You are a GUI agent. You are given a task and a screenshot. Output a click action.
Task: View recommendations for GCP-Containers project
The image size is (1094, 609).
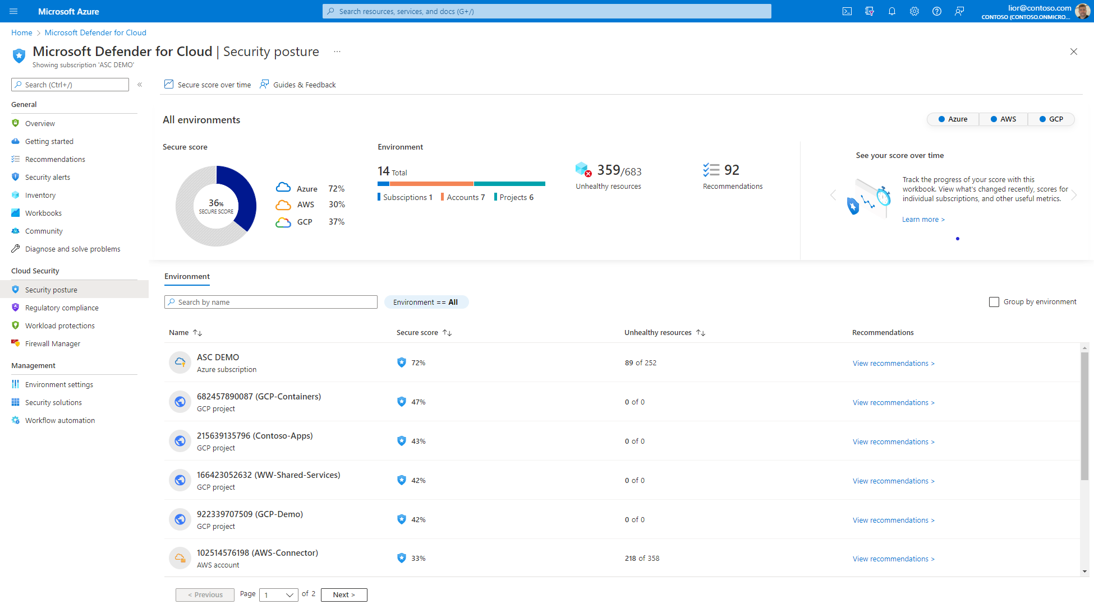[894, 402]
